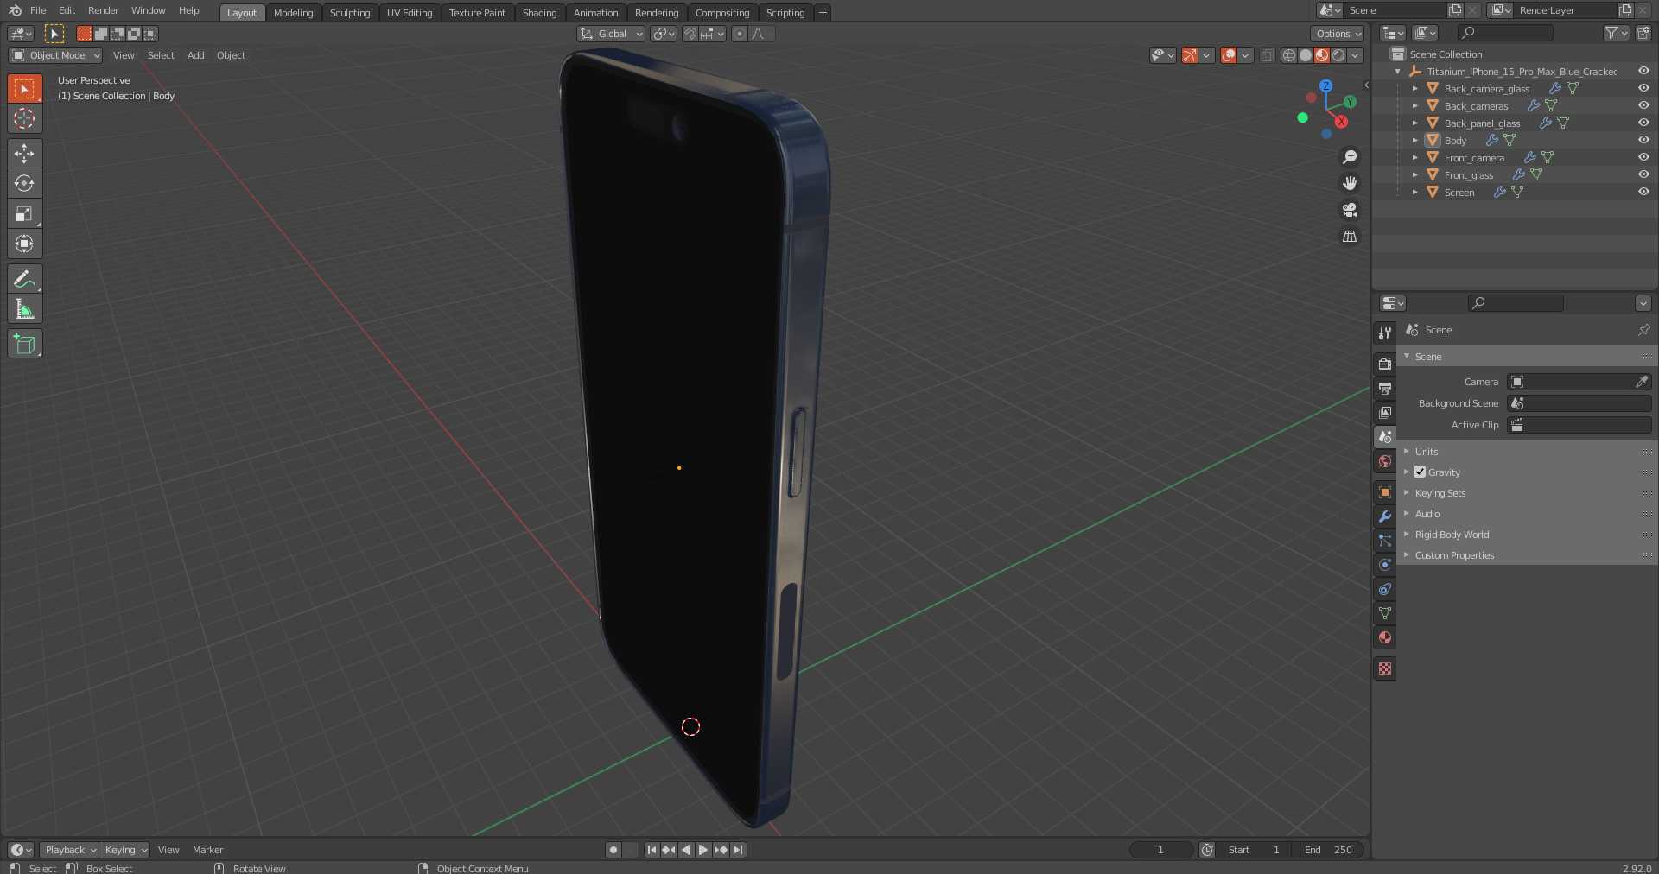Viewport: 1659px width, 874px height.
Task: Open the Texture properties tab
Action: pyautogui.click(x=1385, y=668)
